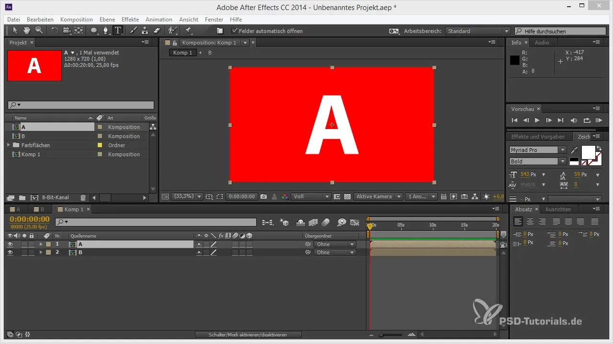613x344 pixels.
Task: Open the Myriad Pro font family dropdown
Action: click(538, 150)
